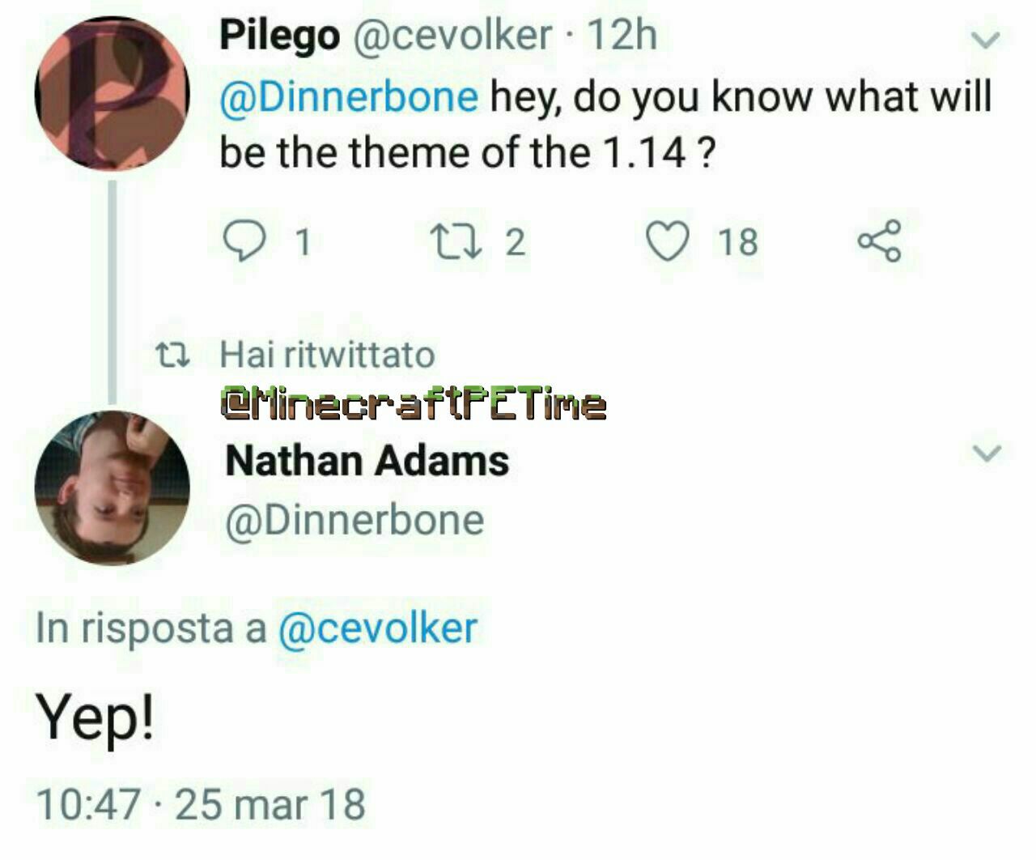
Task: Click the Nathan Adams display name
Action: pyautogui.click(x=367, y=462)
